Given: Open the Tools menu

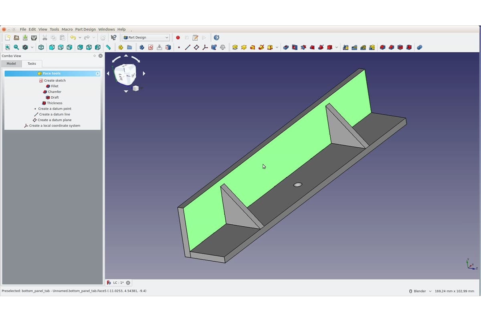Looking at the screenshot, I should (x=54, y=29).
